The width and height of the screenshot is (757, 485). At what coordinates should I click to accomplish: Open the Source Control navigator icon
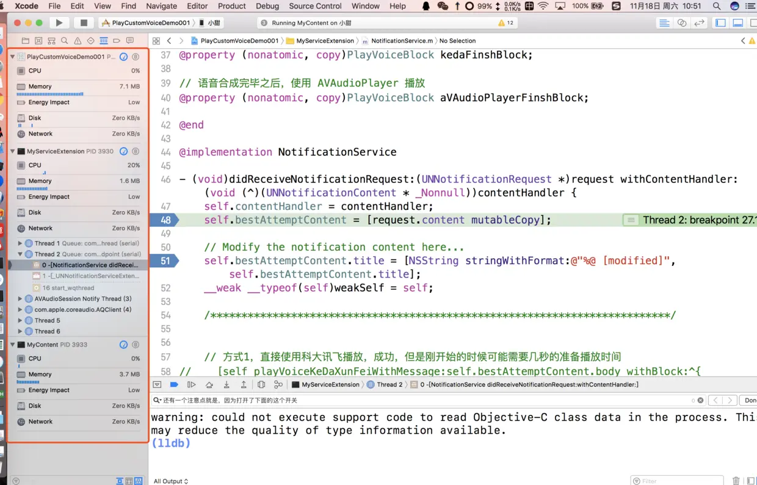pos(38,41)
